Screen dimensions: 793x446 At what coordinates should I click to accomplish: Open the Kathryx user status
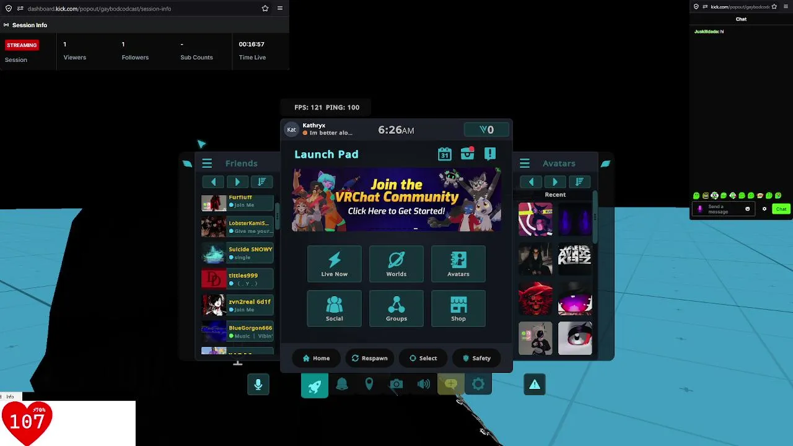point(319,129)
